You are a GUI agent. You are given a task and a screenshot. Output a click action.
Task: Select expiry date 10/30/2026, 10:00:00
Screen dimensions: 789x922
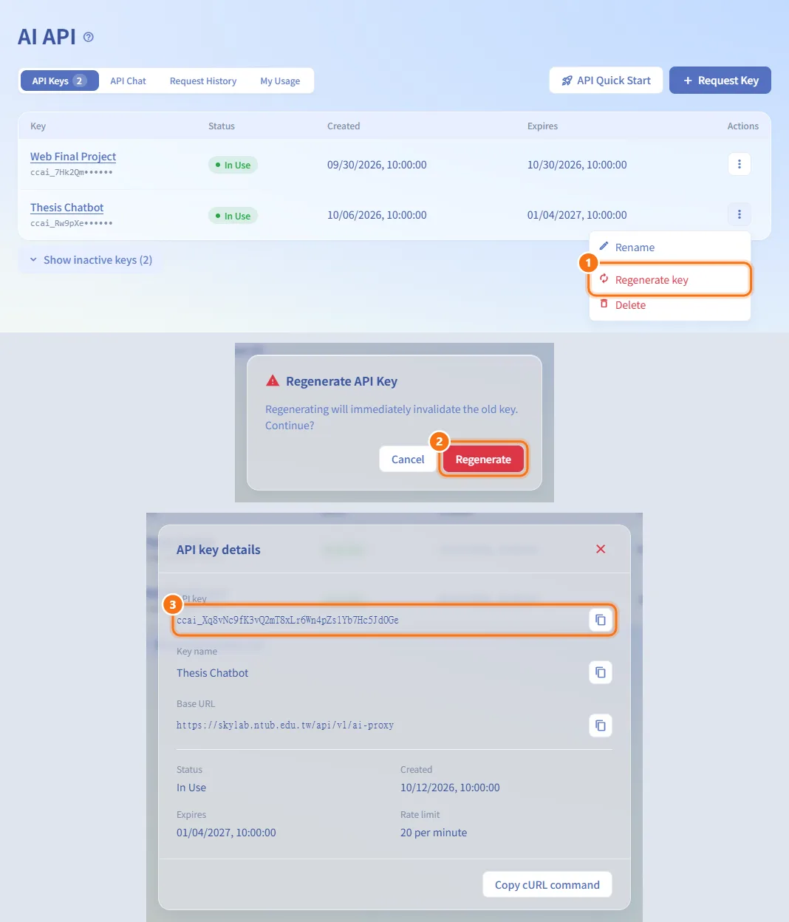577,165
